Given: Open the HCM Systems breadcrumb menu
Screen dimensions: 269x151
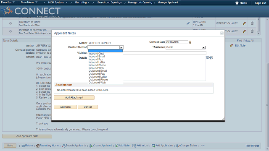Looking at the screenshot, I should click(58, 3).
